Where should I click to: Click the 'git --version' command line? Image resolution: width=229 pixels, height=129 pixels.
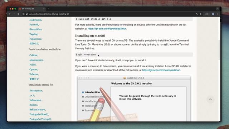tap(134, 54)
